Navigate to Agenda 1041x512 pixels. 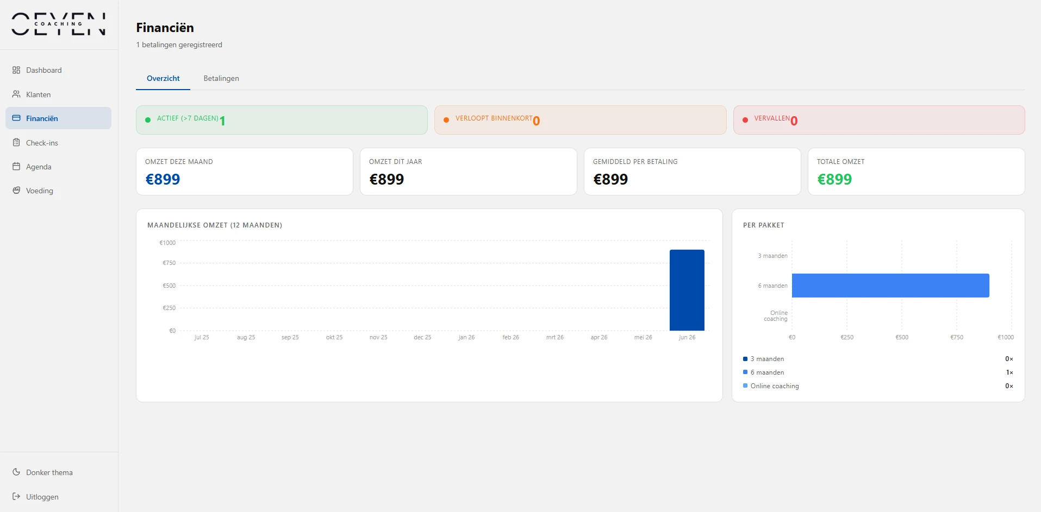(x=59, y=167)
